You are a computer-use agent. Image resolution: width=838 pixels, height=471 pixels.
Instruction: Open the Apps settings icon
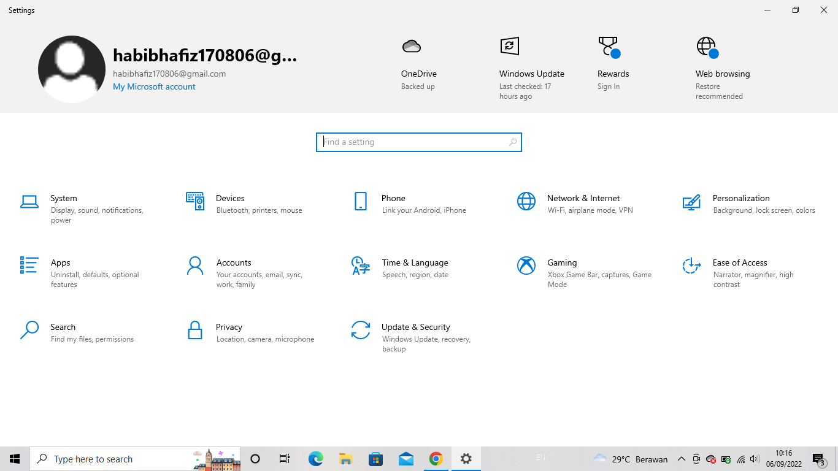coord(29,265)
